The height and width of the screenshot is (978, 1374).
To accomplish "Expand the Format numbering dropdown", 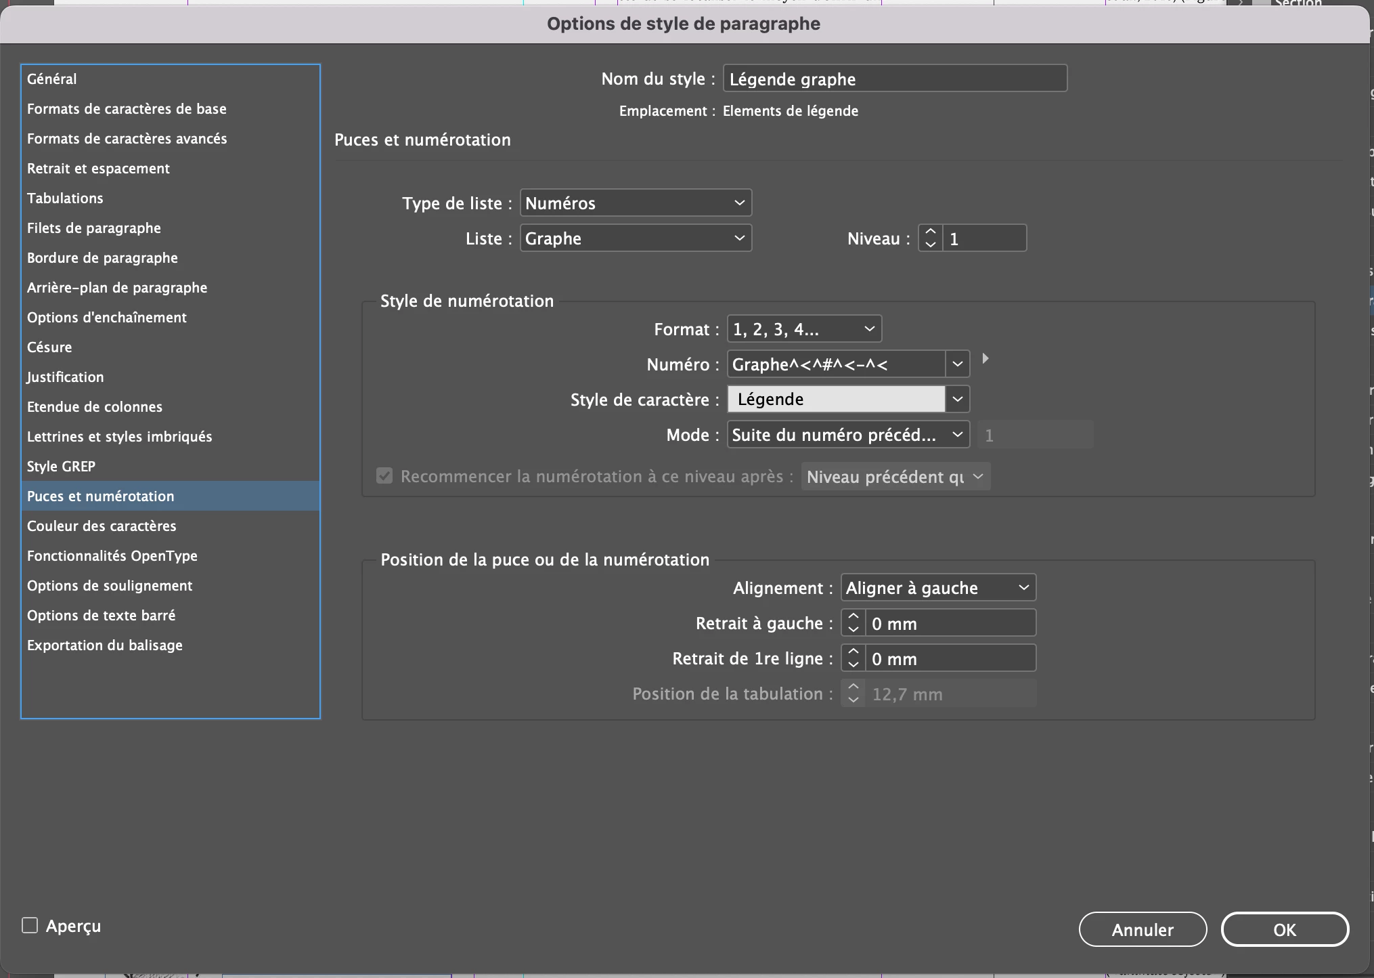I will pyautogui.click(x=803, y=329).
